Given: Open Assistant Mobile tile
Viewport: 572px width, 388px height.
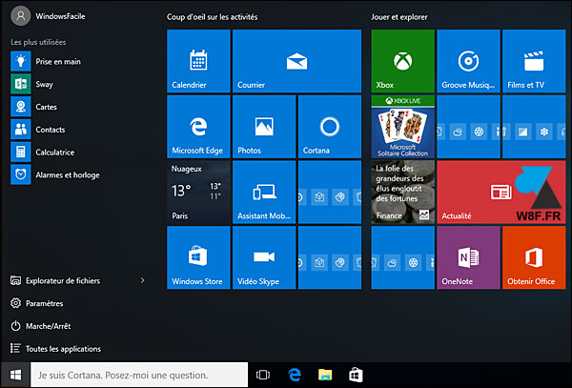Looking at the screenshot, I should tap(264, 193).
